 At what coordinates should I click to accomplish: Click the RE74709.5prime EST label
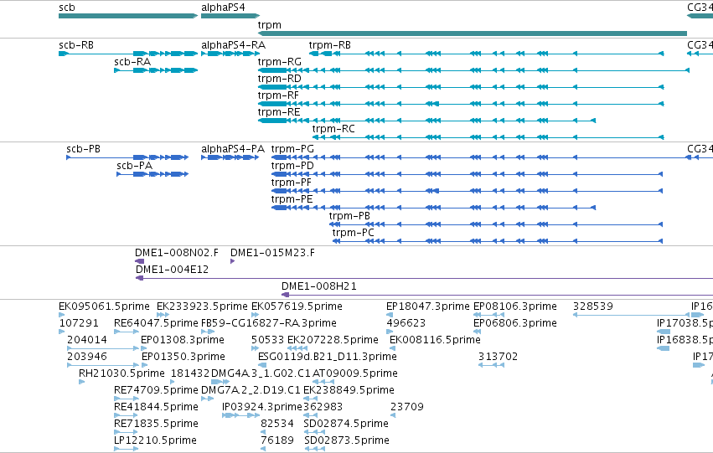point(157,390)
